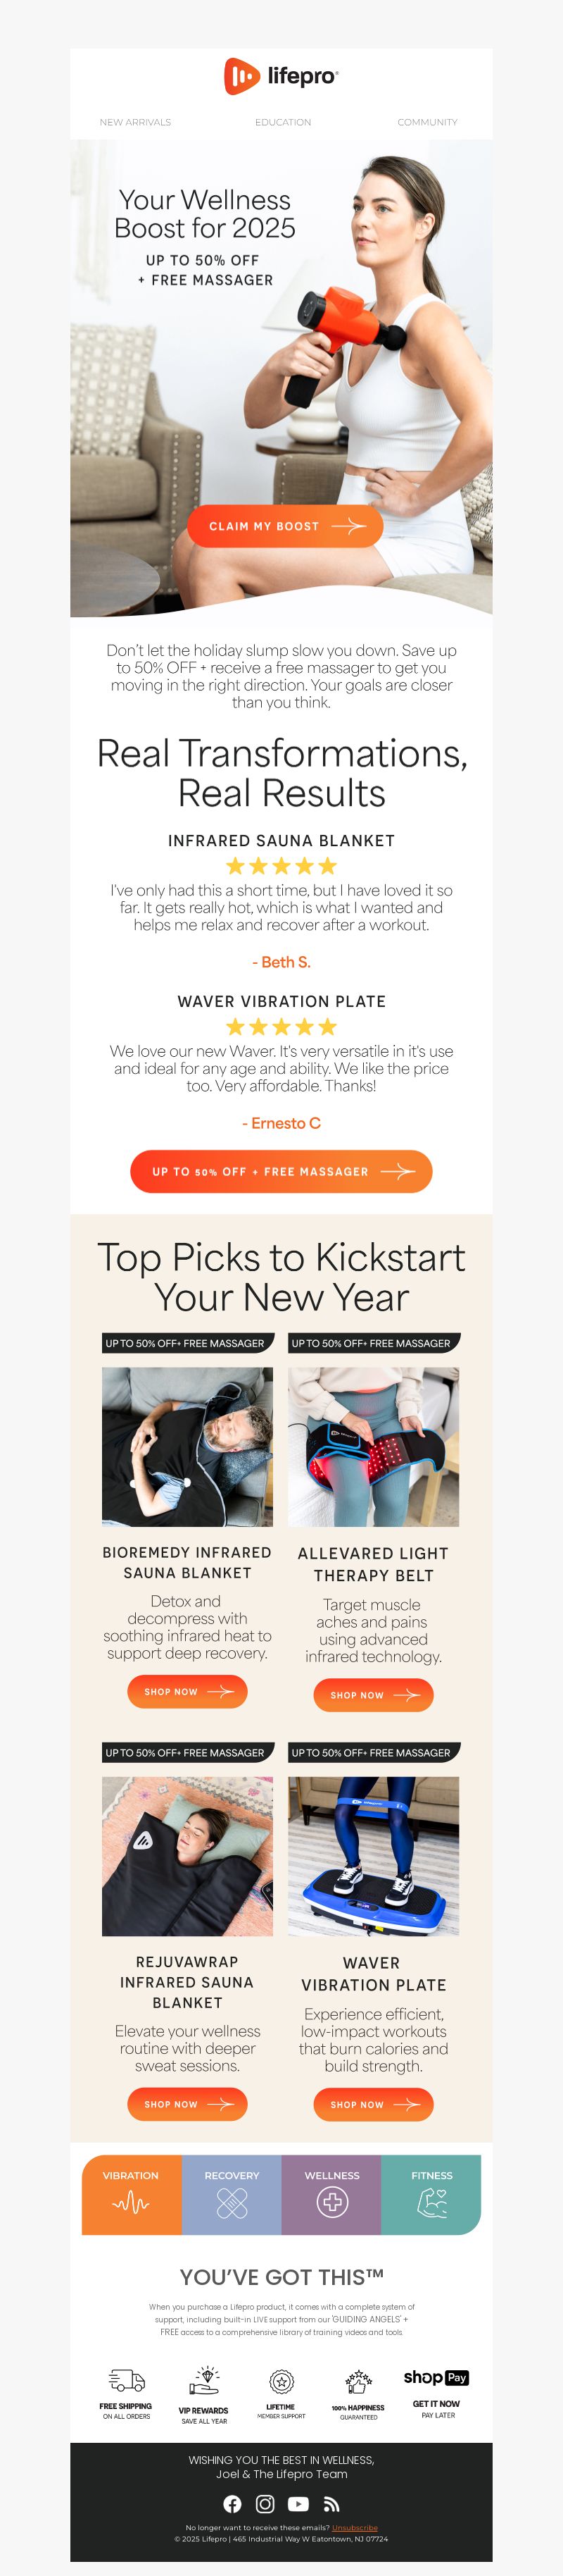The image size is (563, 2576).
Task: Open the Allevared Light Therapy Belt image
Action: click(x=373, y=1446)
